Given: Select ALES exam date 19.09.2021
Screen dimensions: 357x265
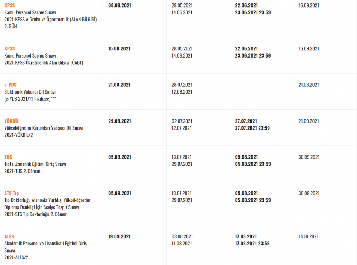Looking at the screenshot, I should tap(119, 236).
